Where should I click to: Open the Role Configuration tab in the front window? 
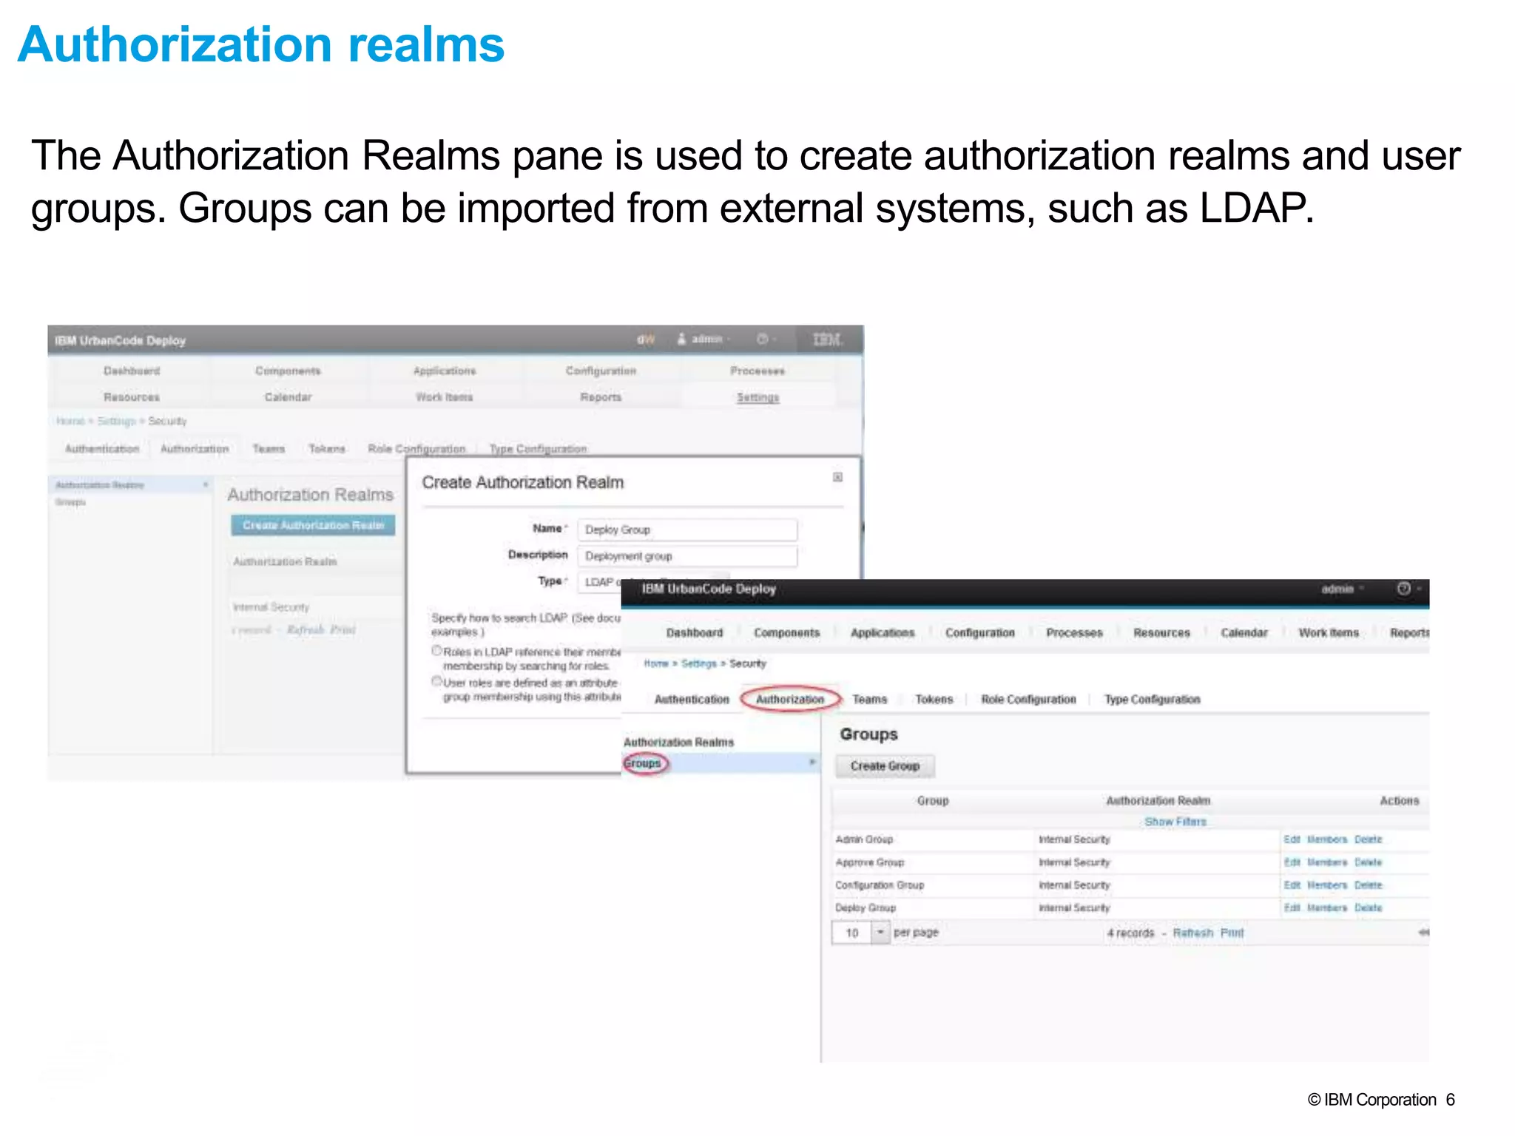(1028, 699)
